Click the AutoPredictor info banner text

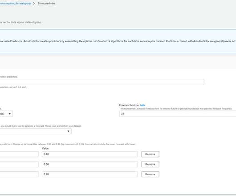[118, 41]
